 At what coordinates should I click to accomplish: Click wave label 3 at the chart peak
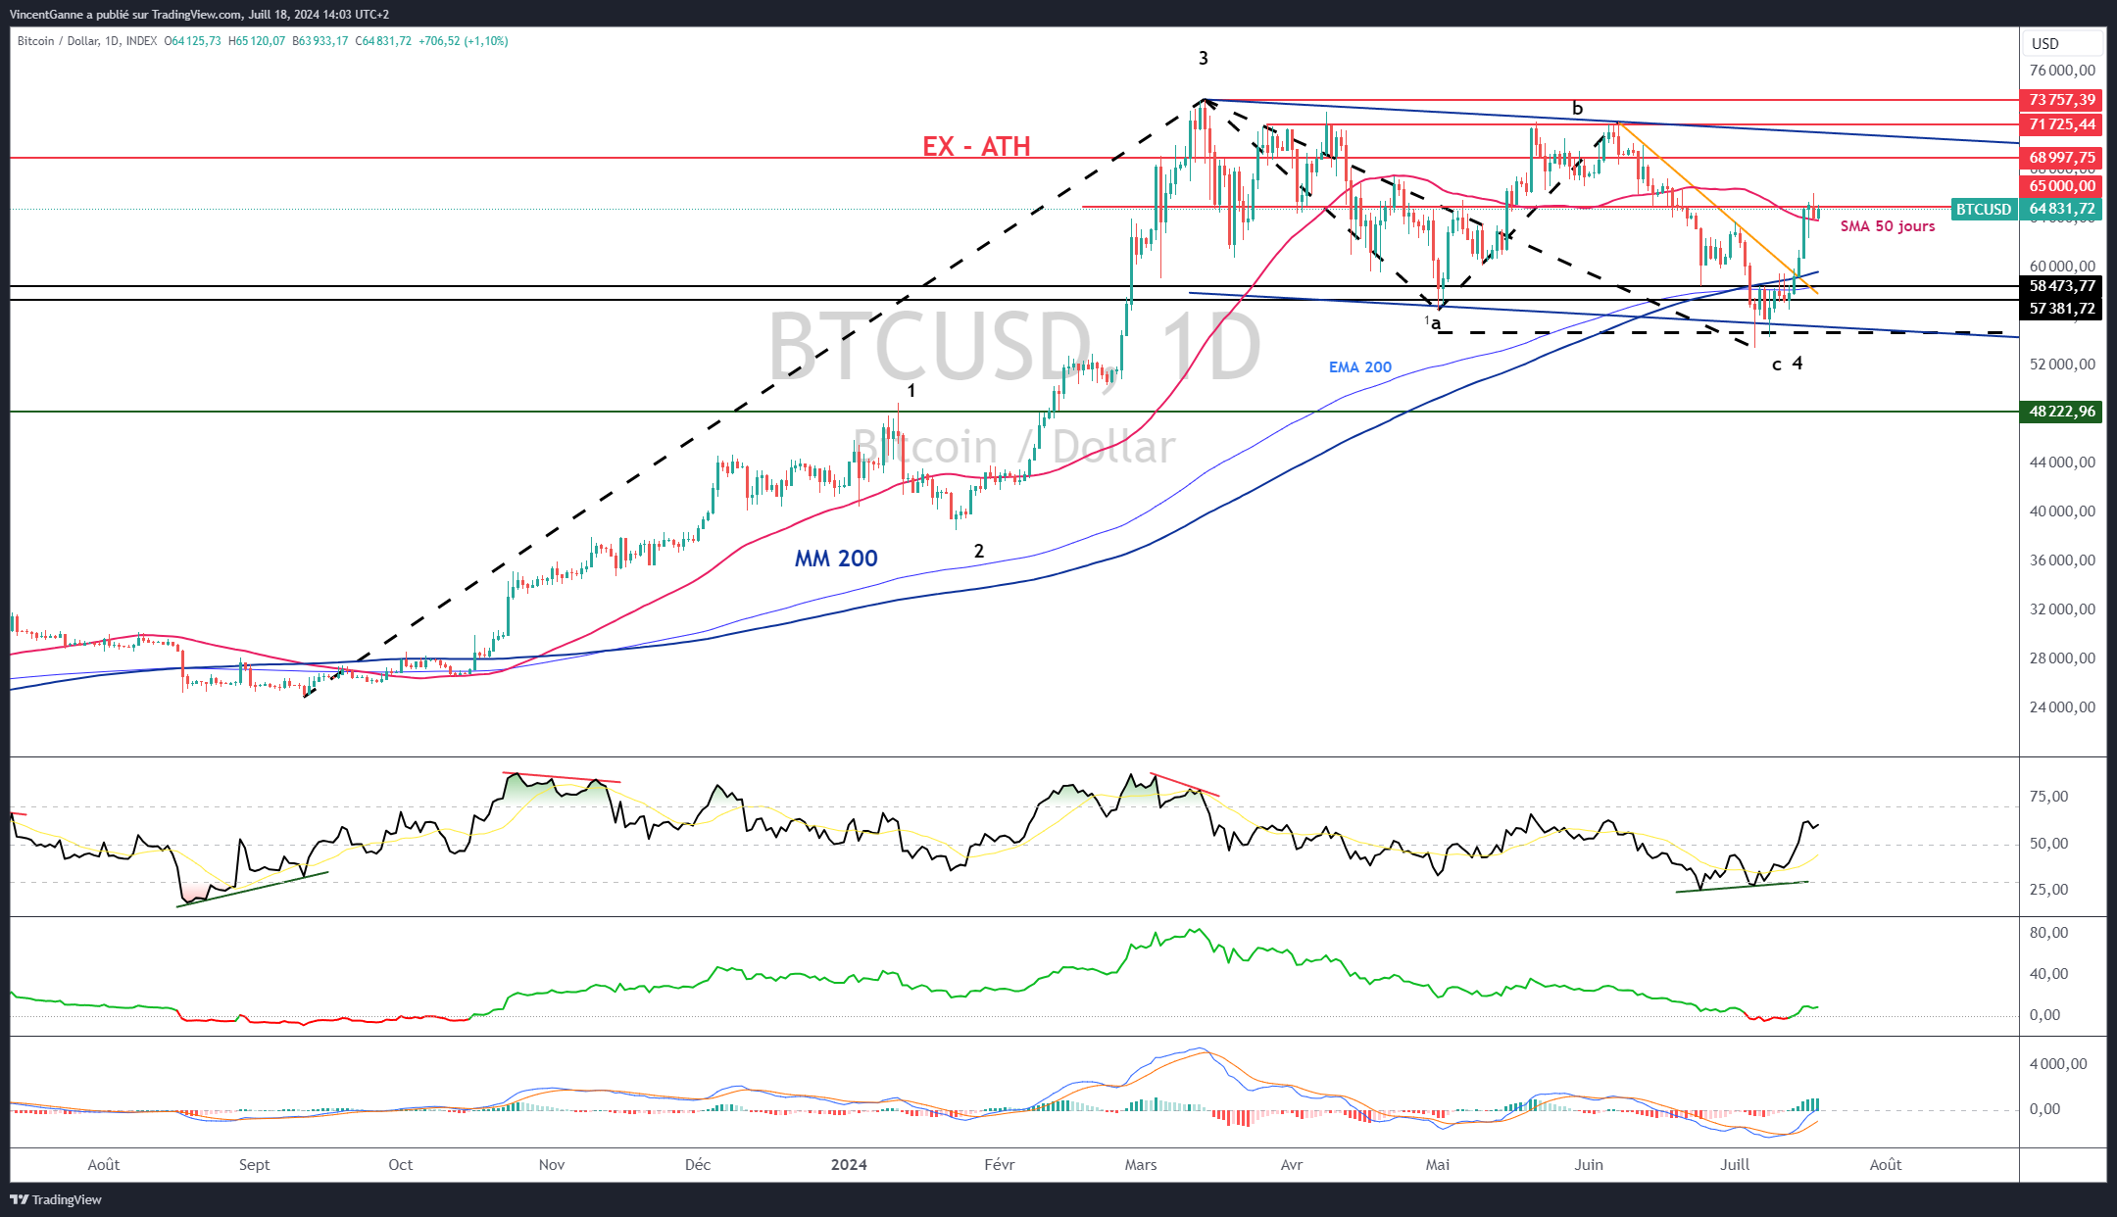(1204, 59)
